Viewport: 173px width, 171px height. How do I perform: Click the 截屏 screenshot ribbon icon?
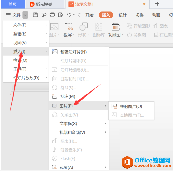point(69,26)
